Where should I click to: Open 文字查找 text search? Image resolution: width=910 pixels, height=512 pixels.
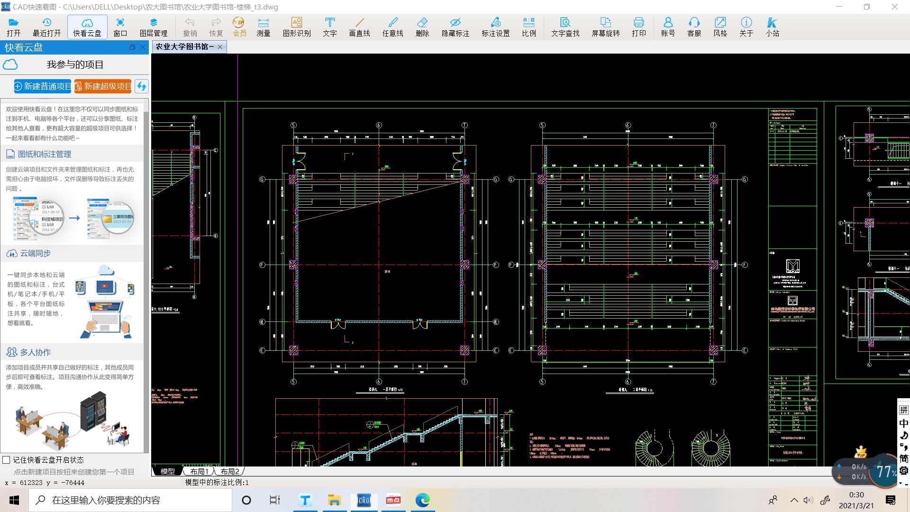[x=565, y=27]
